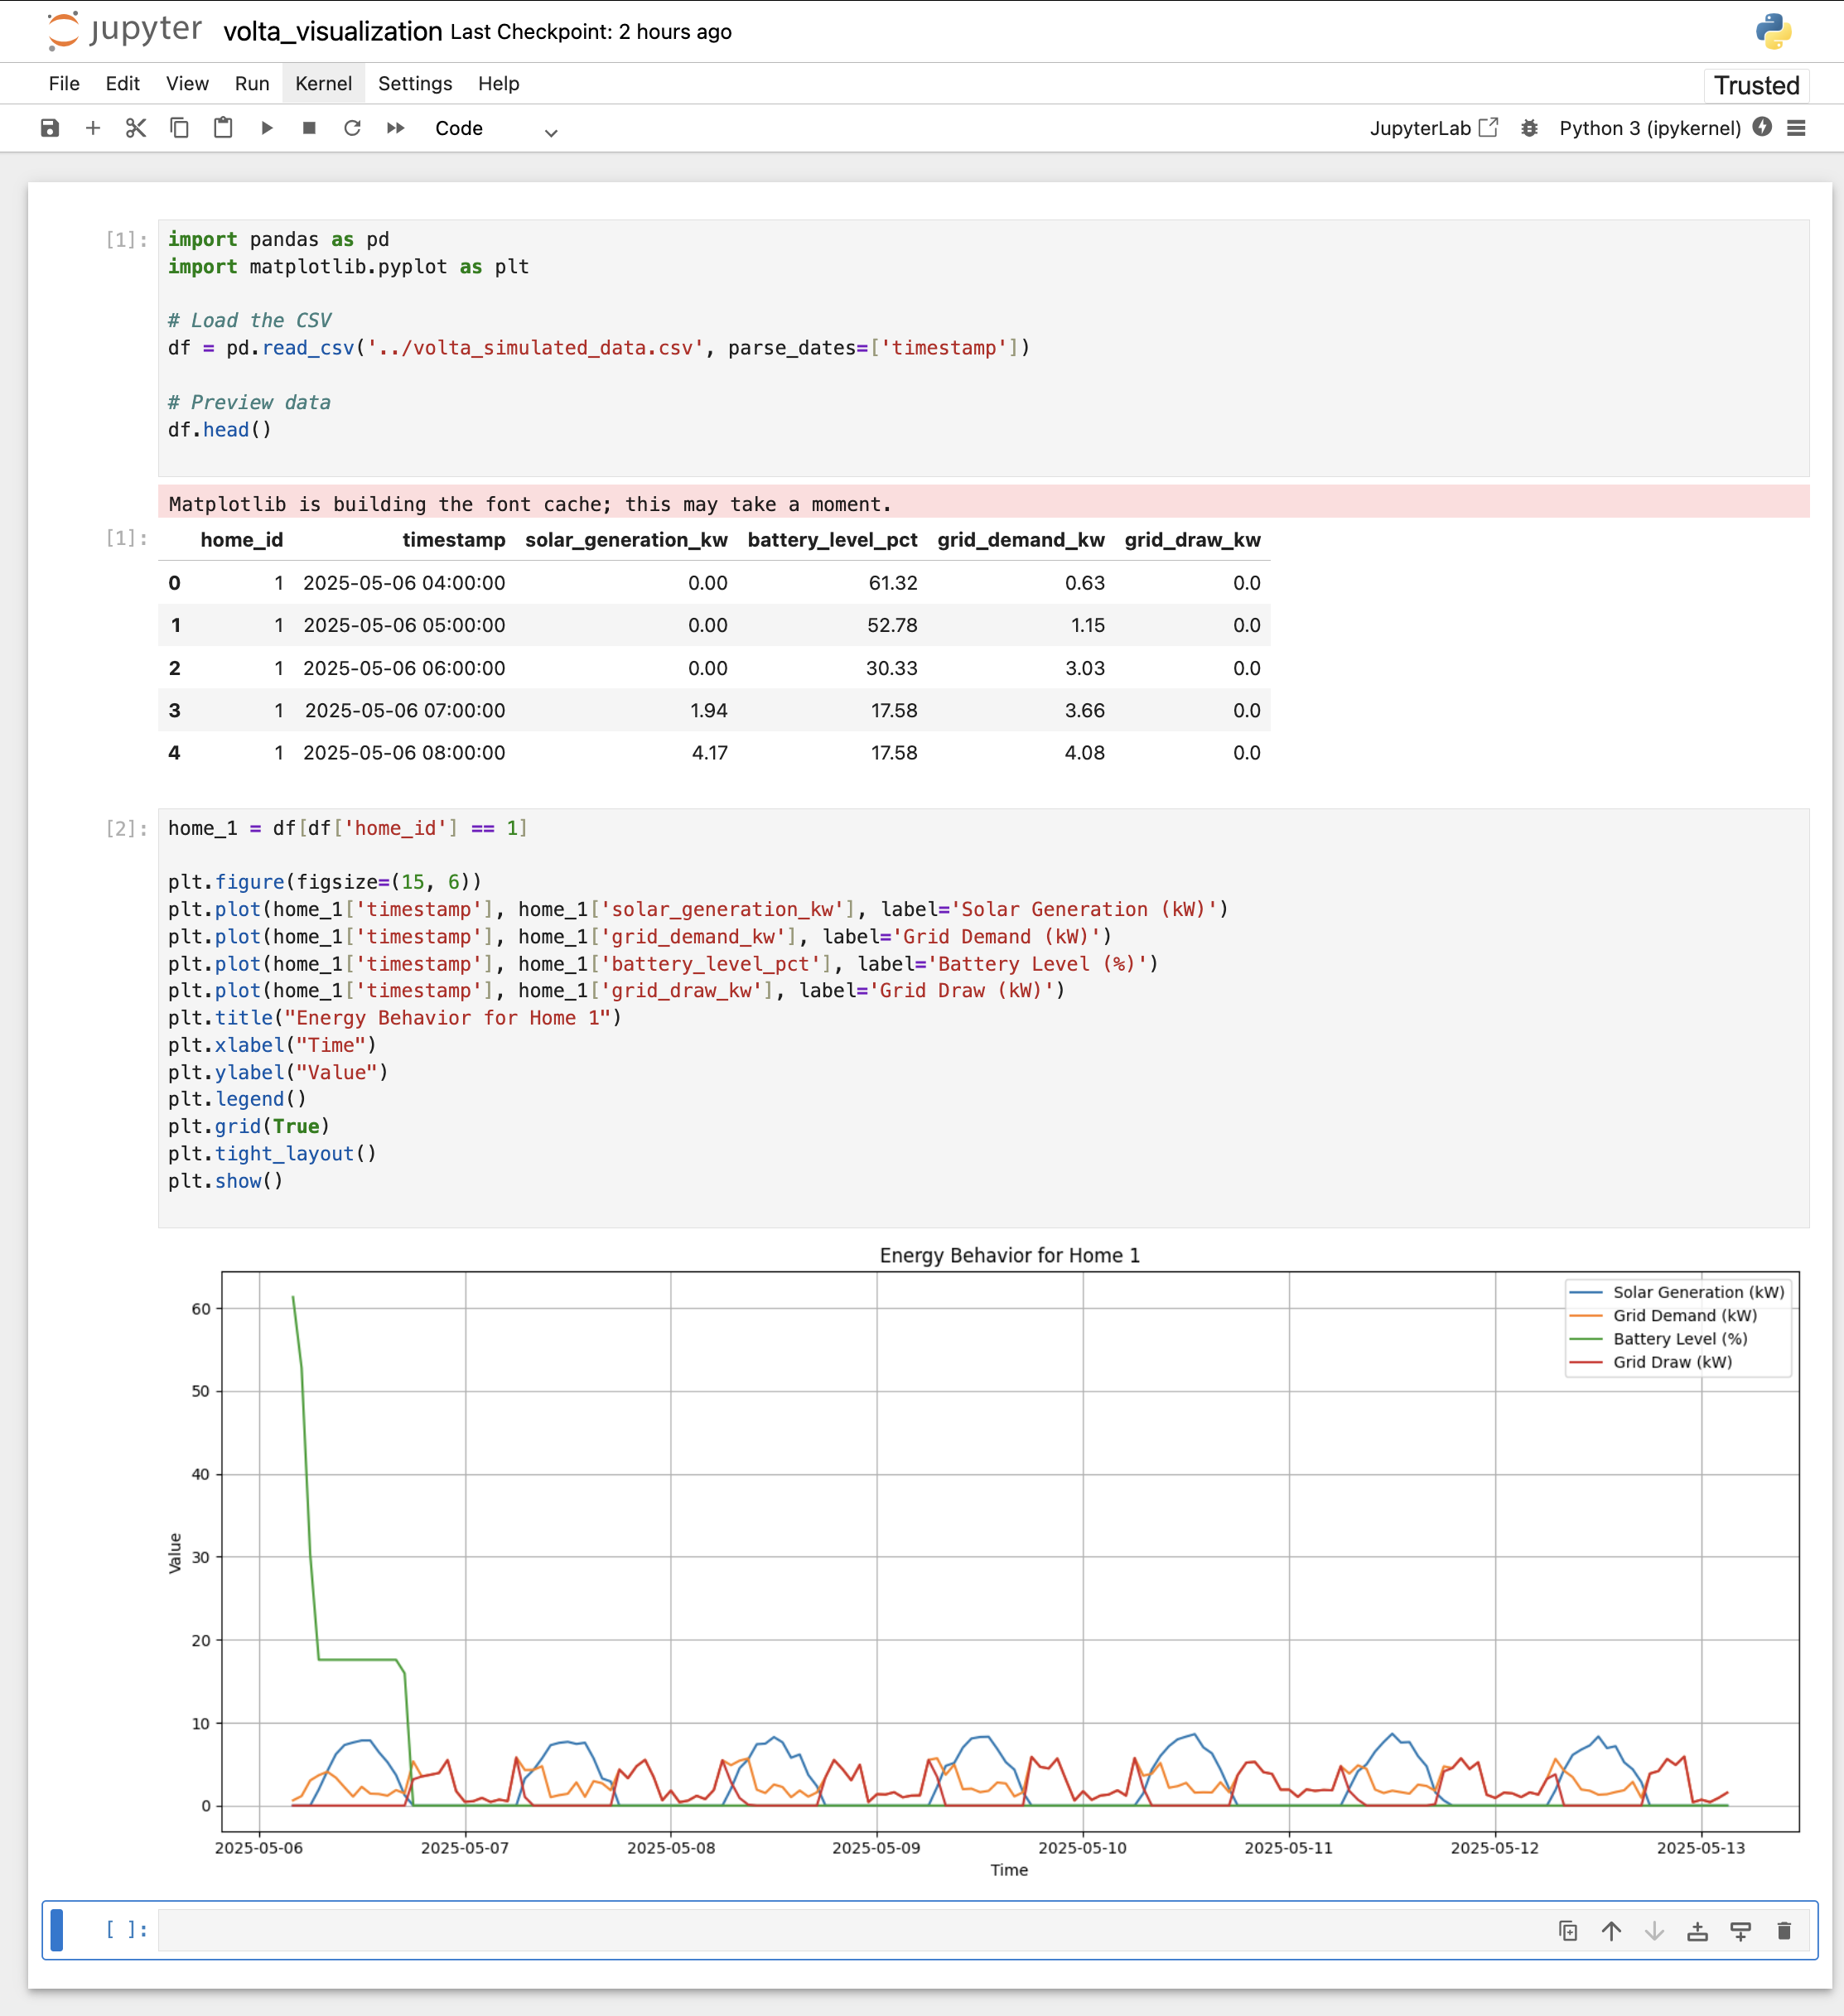This screenshot has height=2016, width=1844.
Task: Move active cell up arrow icon
Action: pos(1611,1930)
